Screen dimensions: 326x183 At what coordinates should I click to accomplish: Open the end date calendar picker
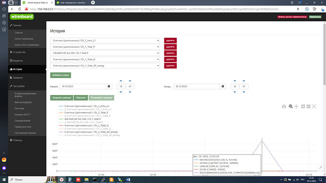223,87
